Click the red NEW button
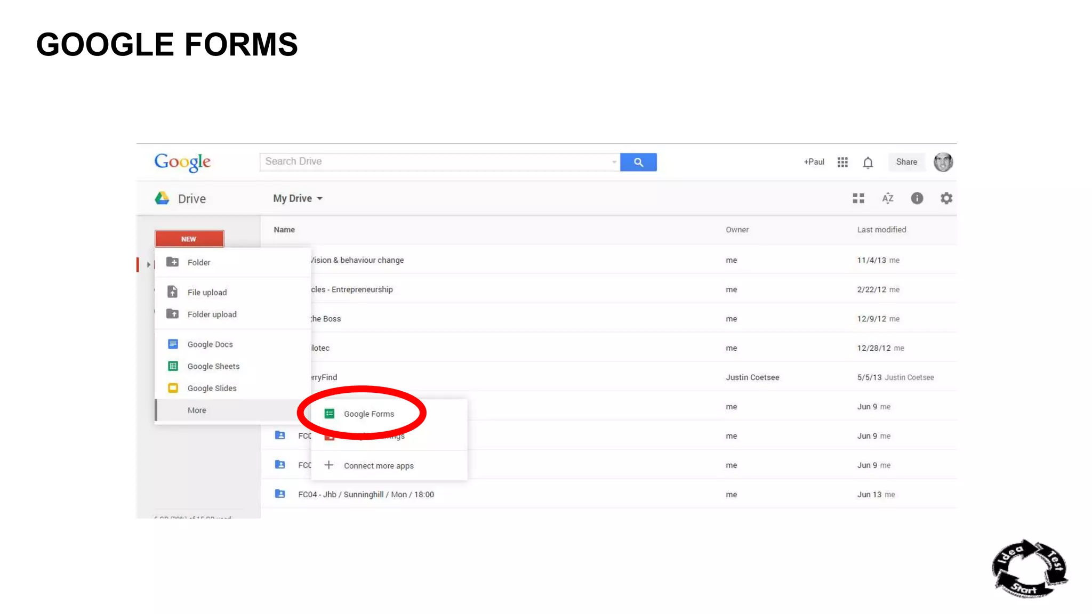Image resolution: width=1092 pixels, height=614 pixels. click(x=189, y=239)
